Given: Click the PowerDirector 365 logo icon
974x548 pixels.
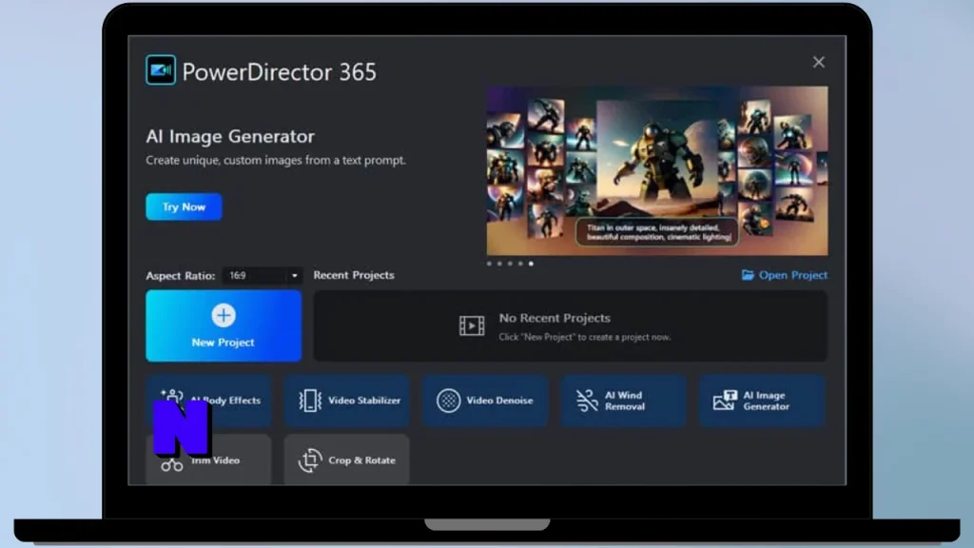Looking at the screenshot, I should (161, 70).
